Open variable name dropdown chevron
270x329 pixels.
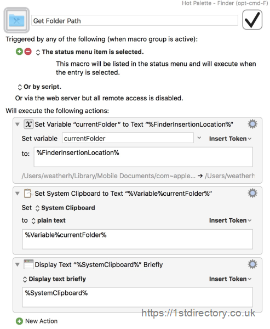tap(199, 138)
